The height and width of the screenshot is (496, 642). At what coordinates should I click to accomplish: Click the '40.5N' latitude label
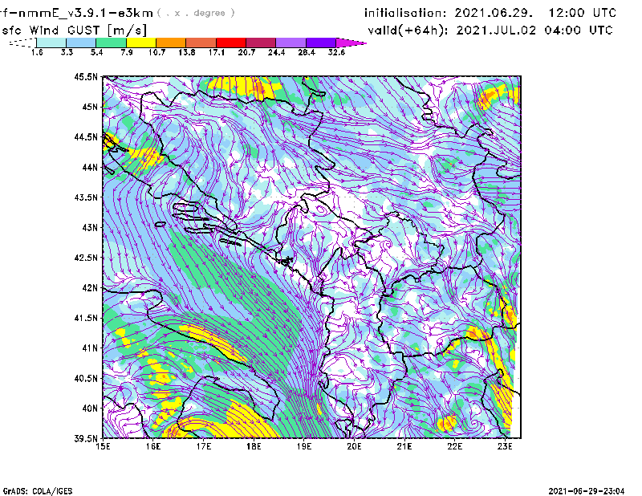coord(86,379)
